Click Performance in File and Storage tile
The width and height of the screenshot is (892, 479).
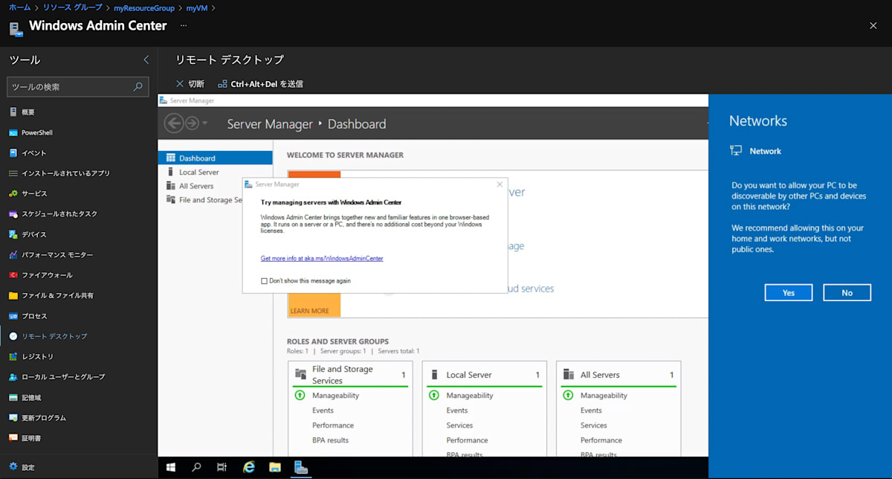[x=333, y=425]
